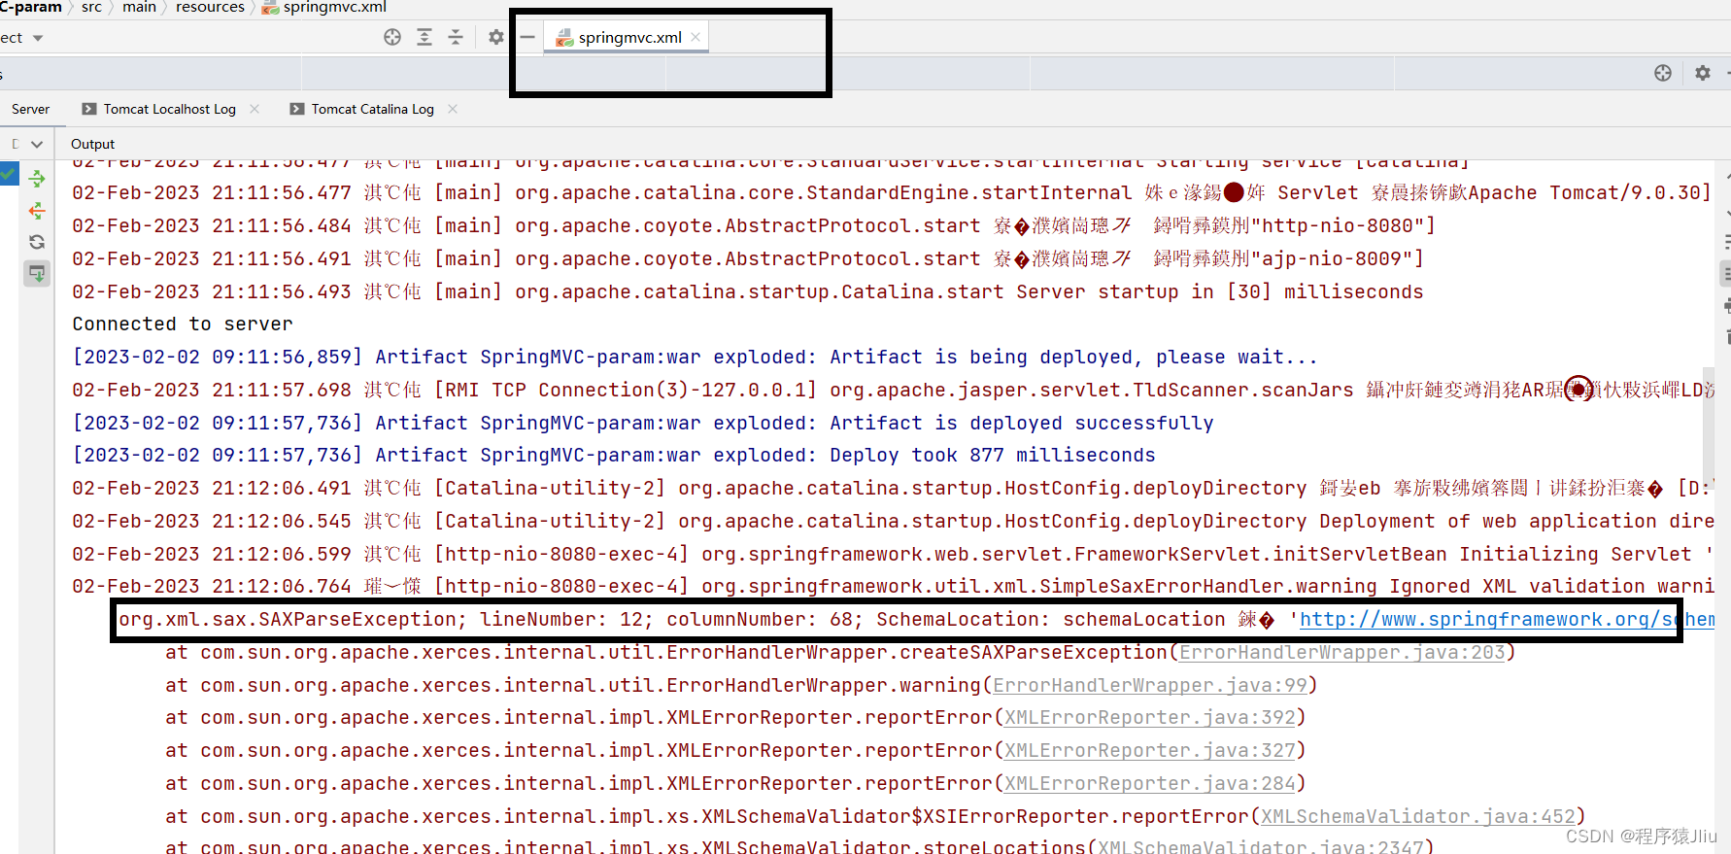Click the target icon in the run panel header
This screenshot has height=854, width=1731.
[x=1663, y=73]
